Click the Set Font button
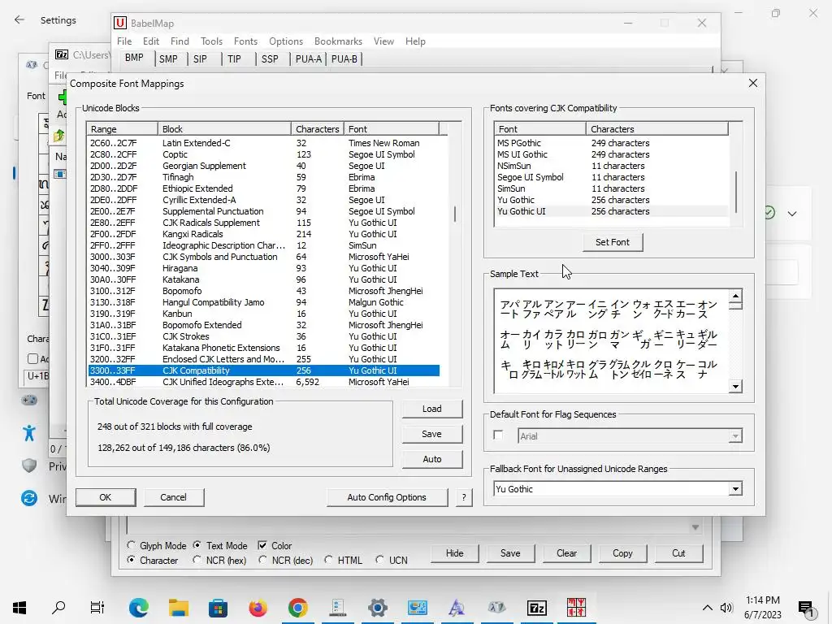 (613, 242)
